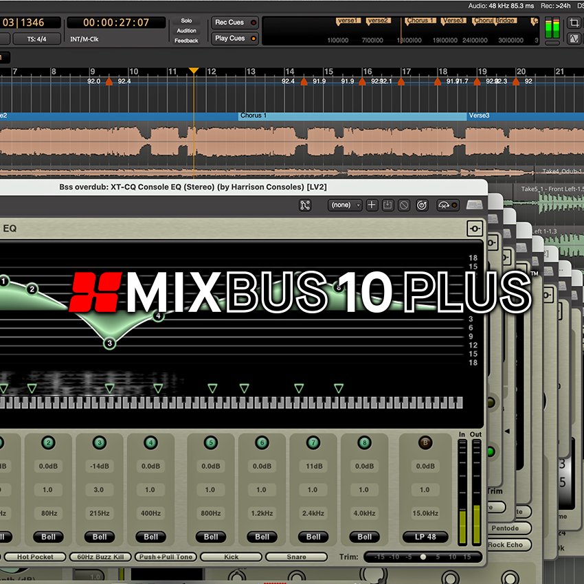Click the plus icon to add a preset
The height and width of the screenshot is (584, 584).
tap(372, 205)
